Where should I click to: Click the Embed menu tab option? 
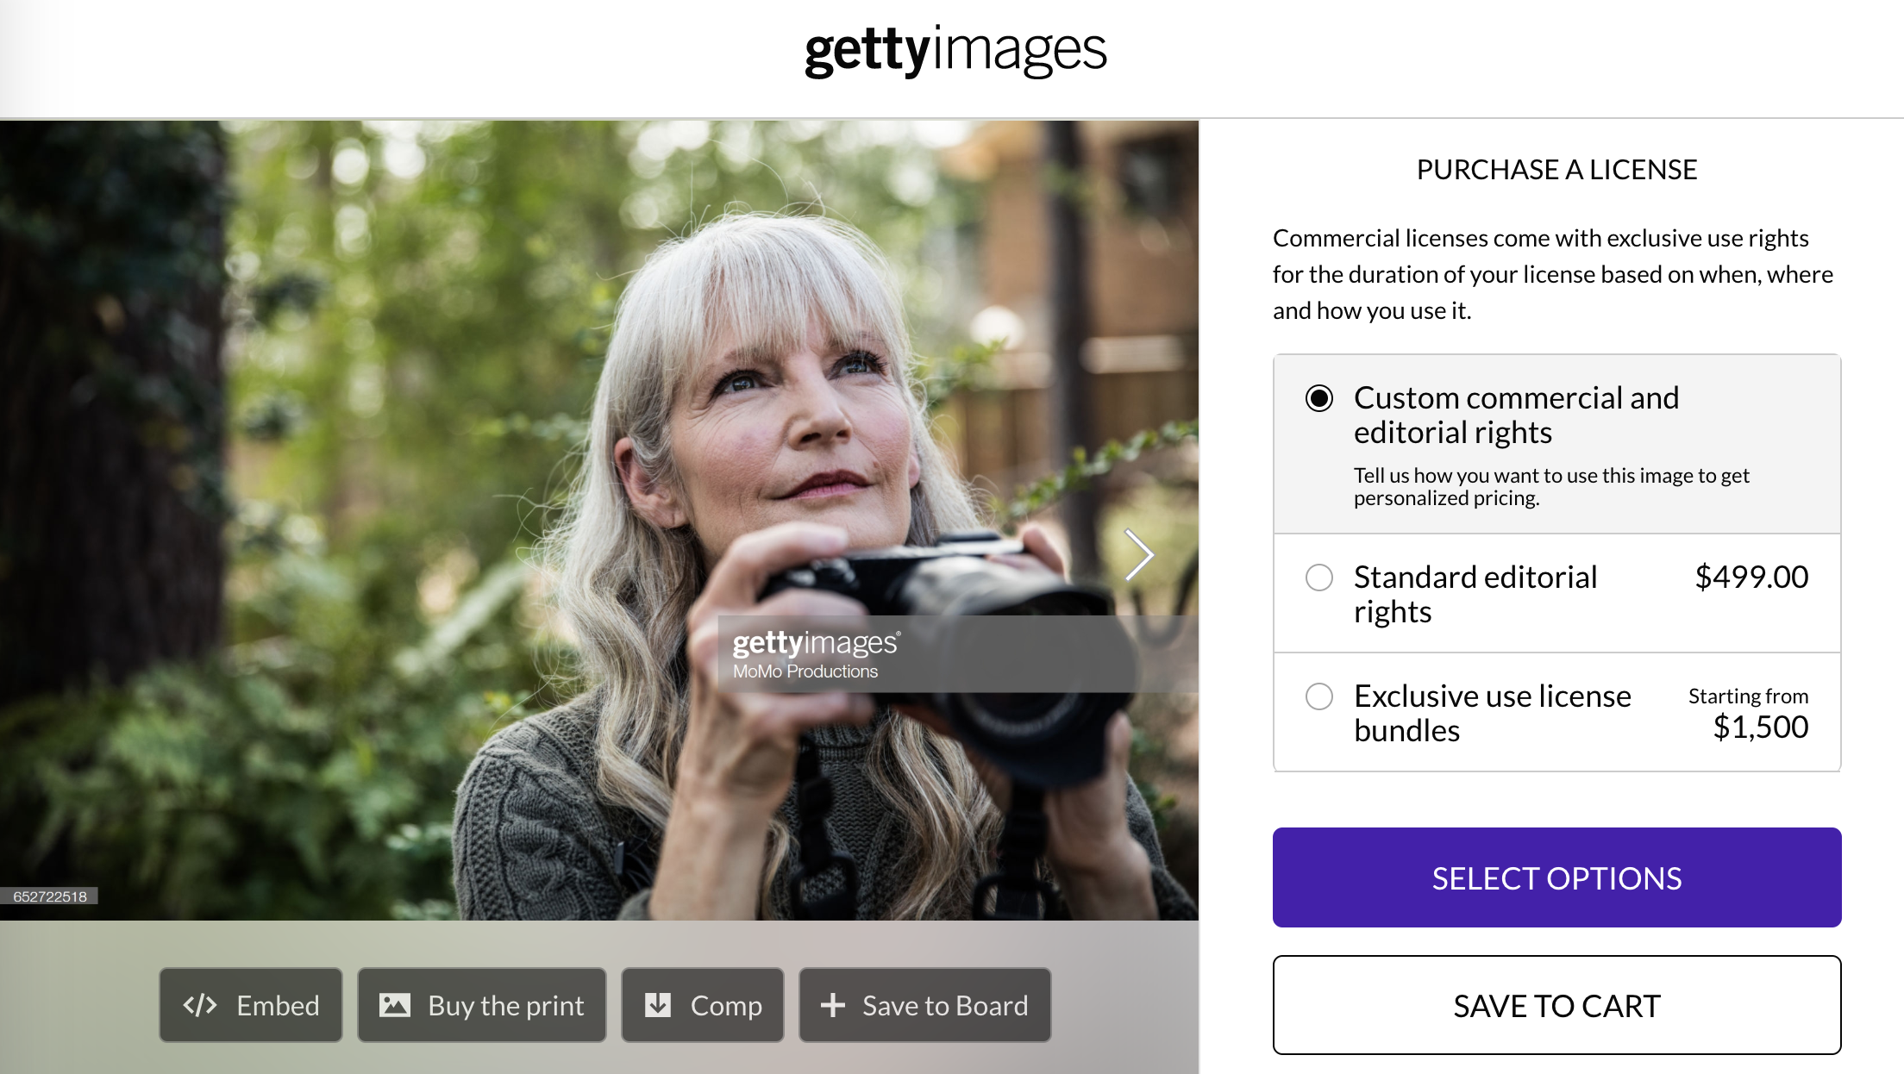tap(253, 1005)
